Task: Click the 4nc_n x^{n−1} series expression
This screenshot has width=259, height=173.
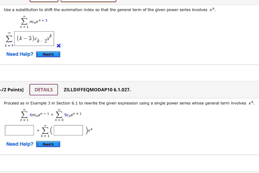Action: coord(39,114)
